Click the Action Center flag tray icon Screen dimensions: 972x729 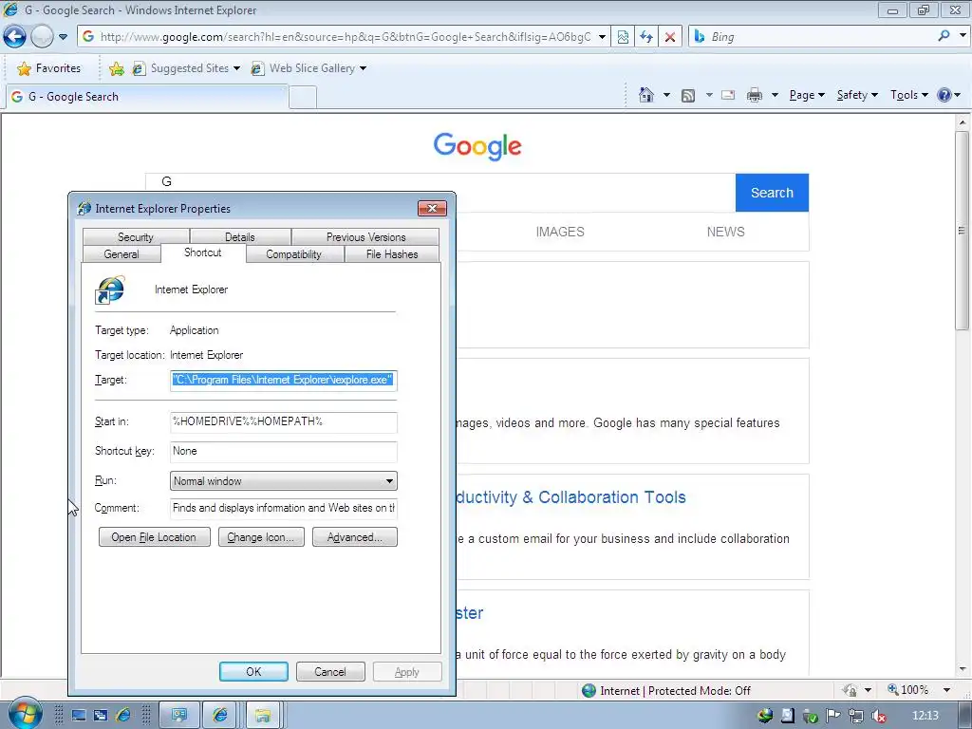pyautogui.click(x=833, y=716)
